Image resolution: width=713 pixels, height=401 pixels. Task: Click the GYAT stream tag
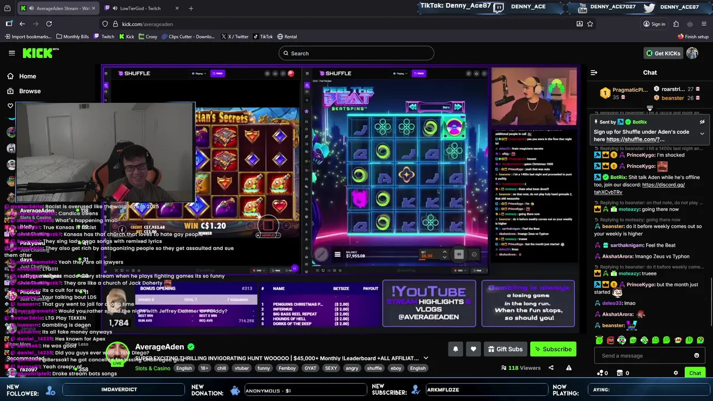pyautogui.click(x=310, y=368)
